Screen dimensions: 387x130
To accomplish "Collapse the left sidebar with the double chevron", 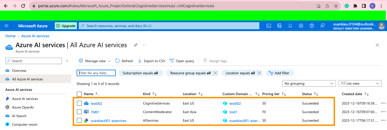I will (67, 61).
